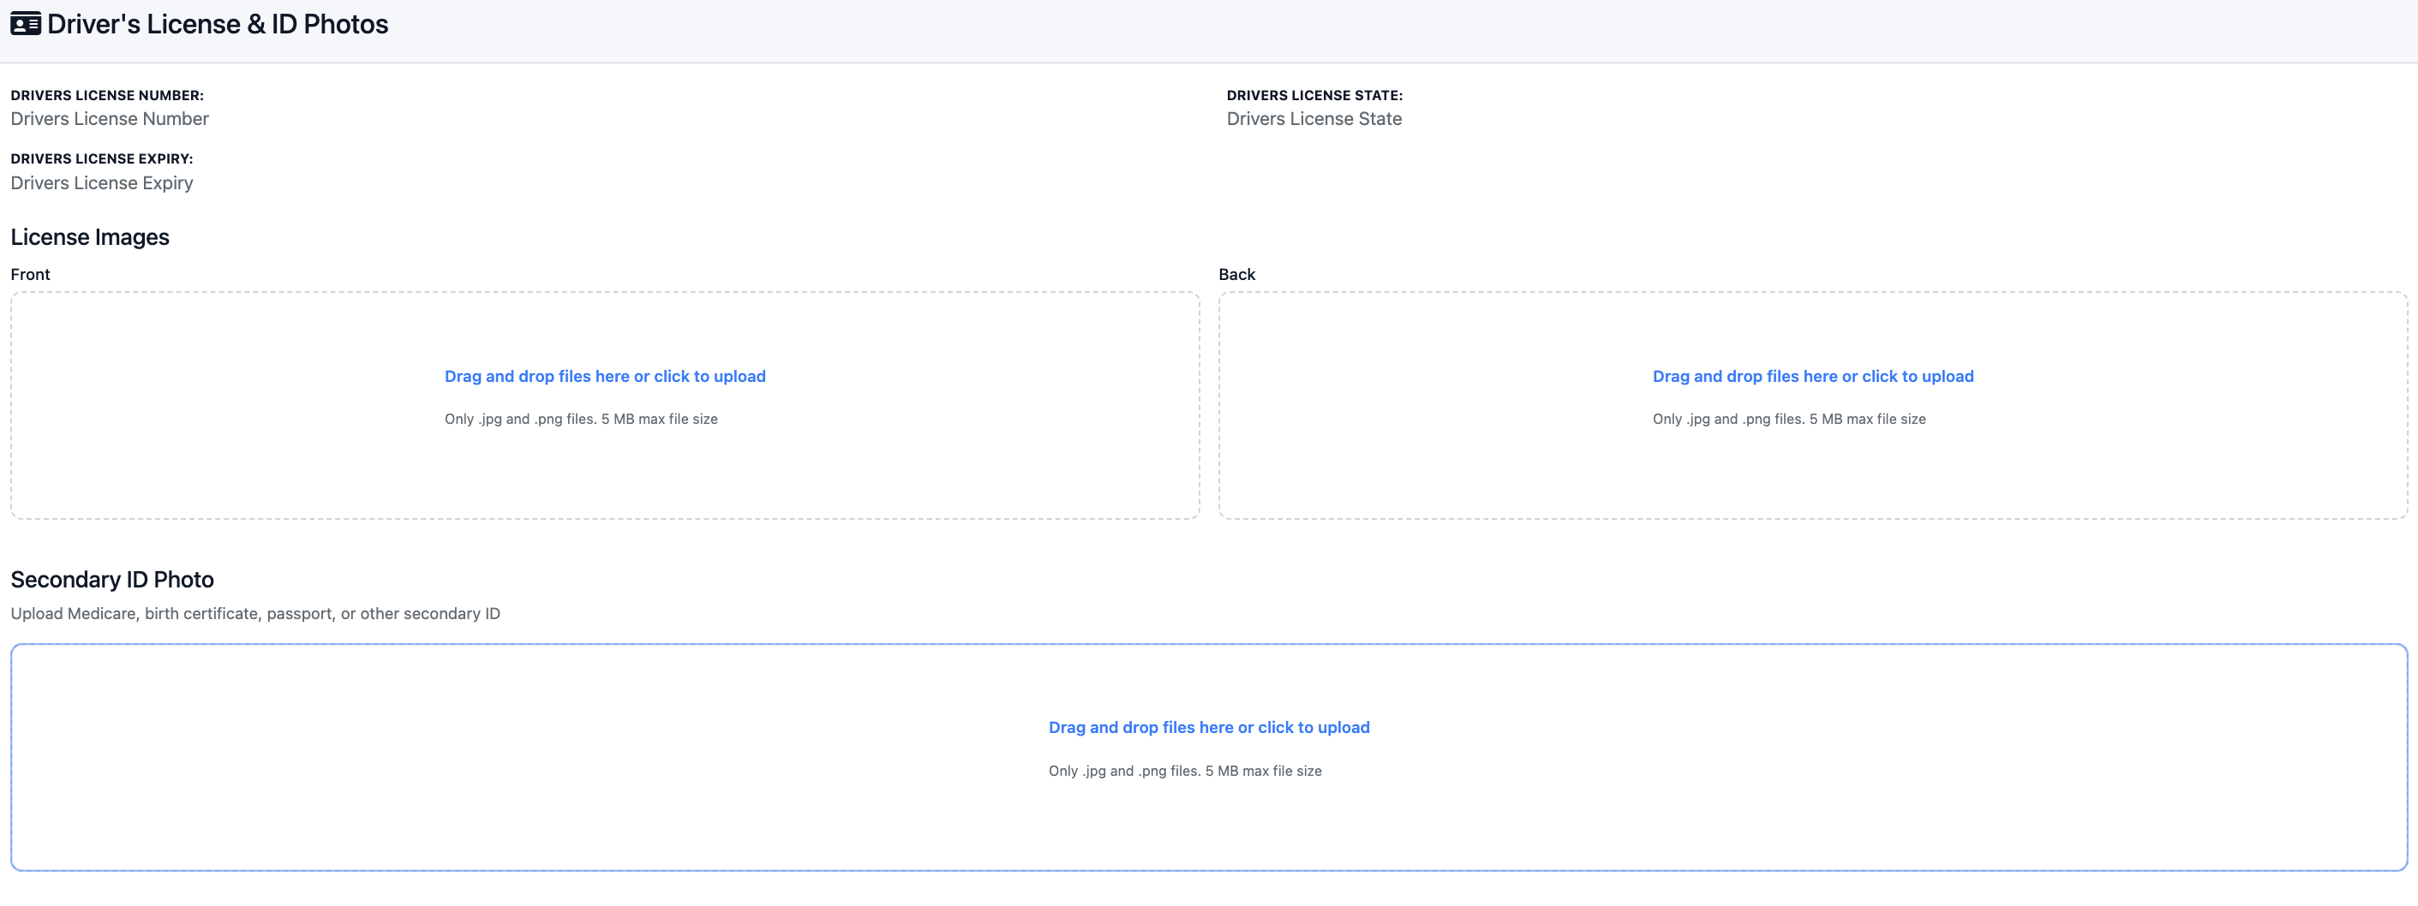Open file upload for Back license image
The image size is (2418, 906).
[x=1812, y=376]
